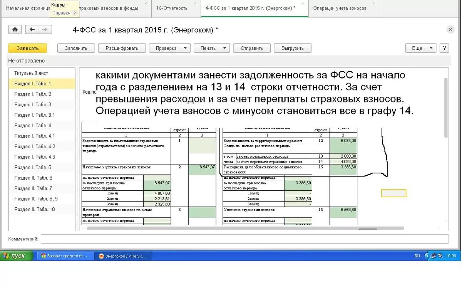Click the RU language indicator
Screen dimensions: 462x289
417,256
